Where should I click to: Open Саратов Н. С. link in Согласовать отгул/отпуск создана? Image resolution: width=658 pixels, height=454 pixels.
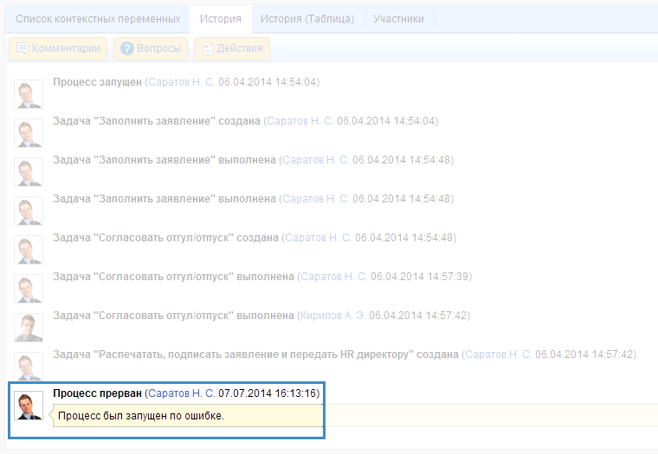(x=319, y=238)
